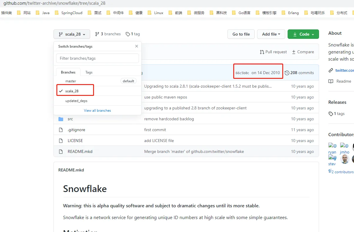Click the chain link icon in About
Image resolution: width=354 pixels, height=232 pixels.
[x=331, y=70]
